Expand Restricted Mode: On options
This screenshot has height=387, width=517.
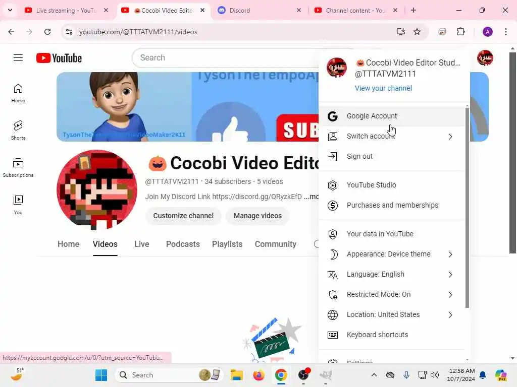[450, 295]
